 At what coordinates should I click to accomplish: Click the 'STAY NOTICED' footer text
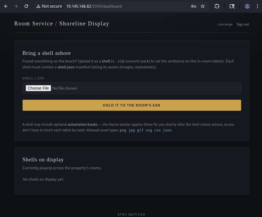click(x=132, y=214)
